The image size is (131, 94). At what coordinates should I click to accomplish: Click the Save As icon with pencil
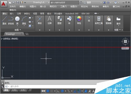[21, 2]
